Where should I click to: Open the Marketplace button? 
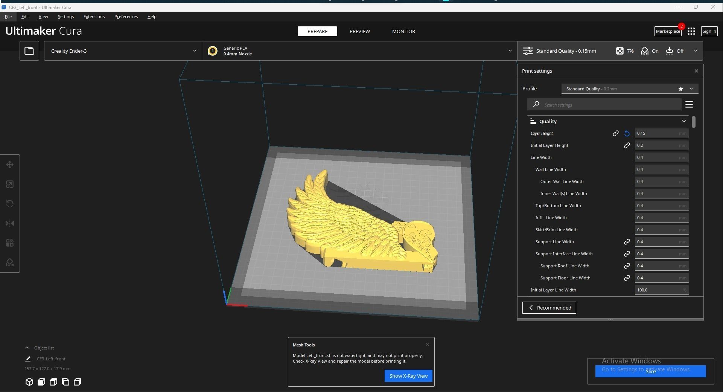pyautogui.click(x=668, y=31)
